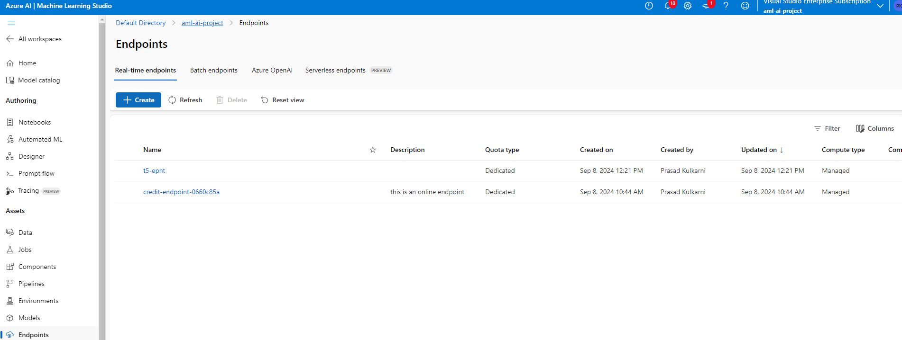Switch to Azure OpenAI tab
This screenshot has height=340, width=902.
(x=272, y=70)
